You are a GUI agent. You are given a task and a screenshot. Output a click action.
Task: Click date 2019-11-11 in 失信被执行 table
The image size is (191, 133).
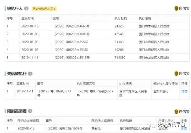(25, 91)
